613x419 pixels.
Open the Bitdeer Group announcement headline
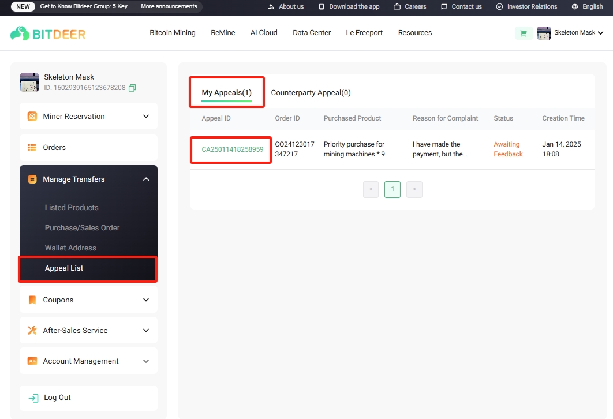87,7
